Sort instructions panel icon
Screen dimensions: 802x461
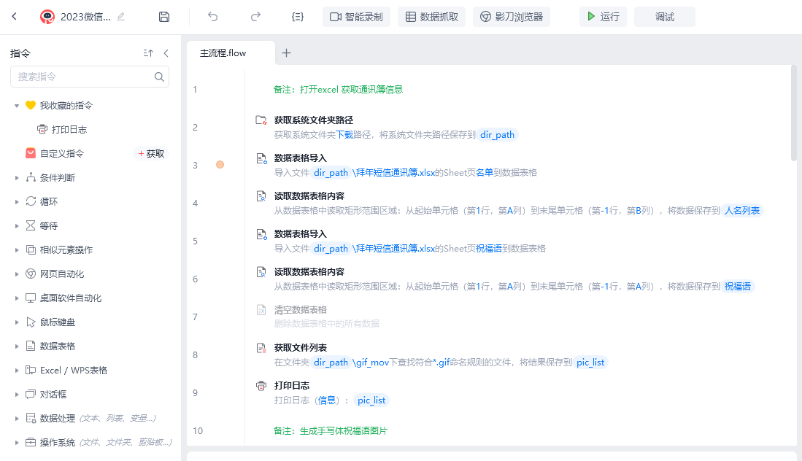tap(148, 53)
